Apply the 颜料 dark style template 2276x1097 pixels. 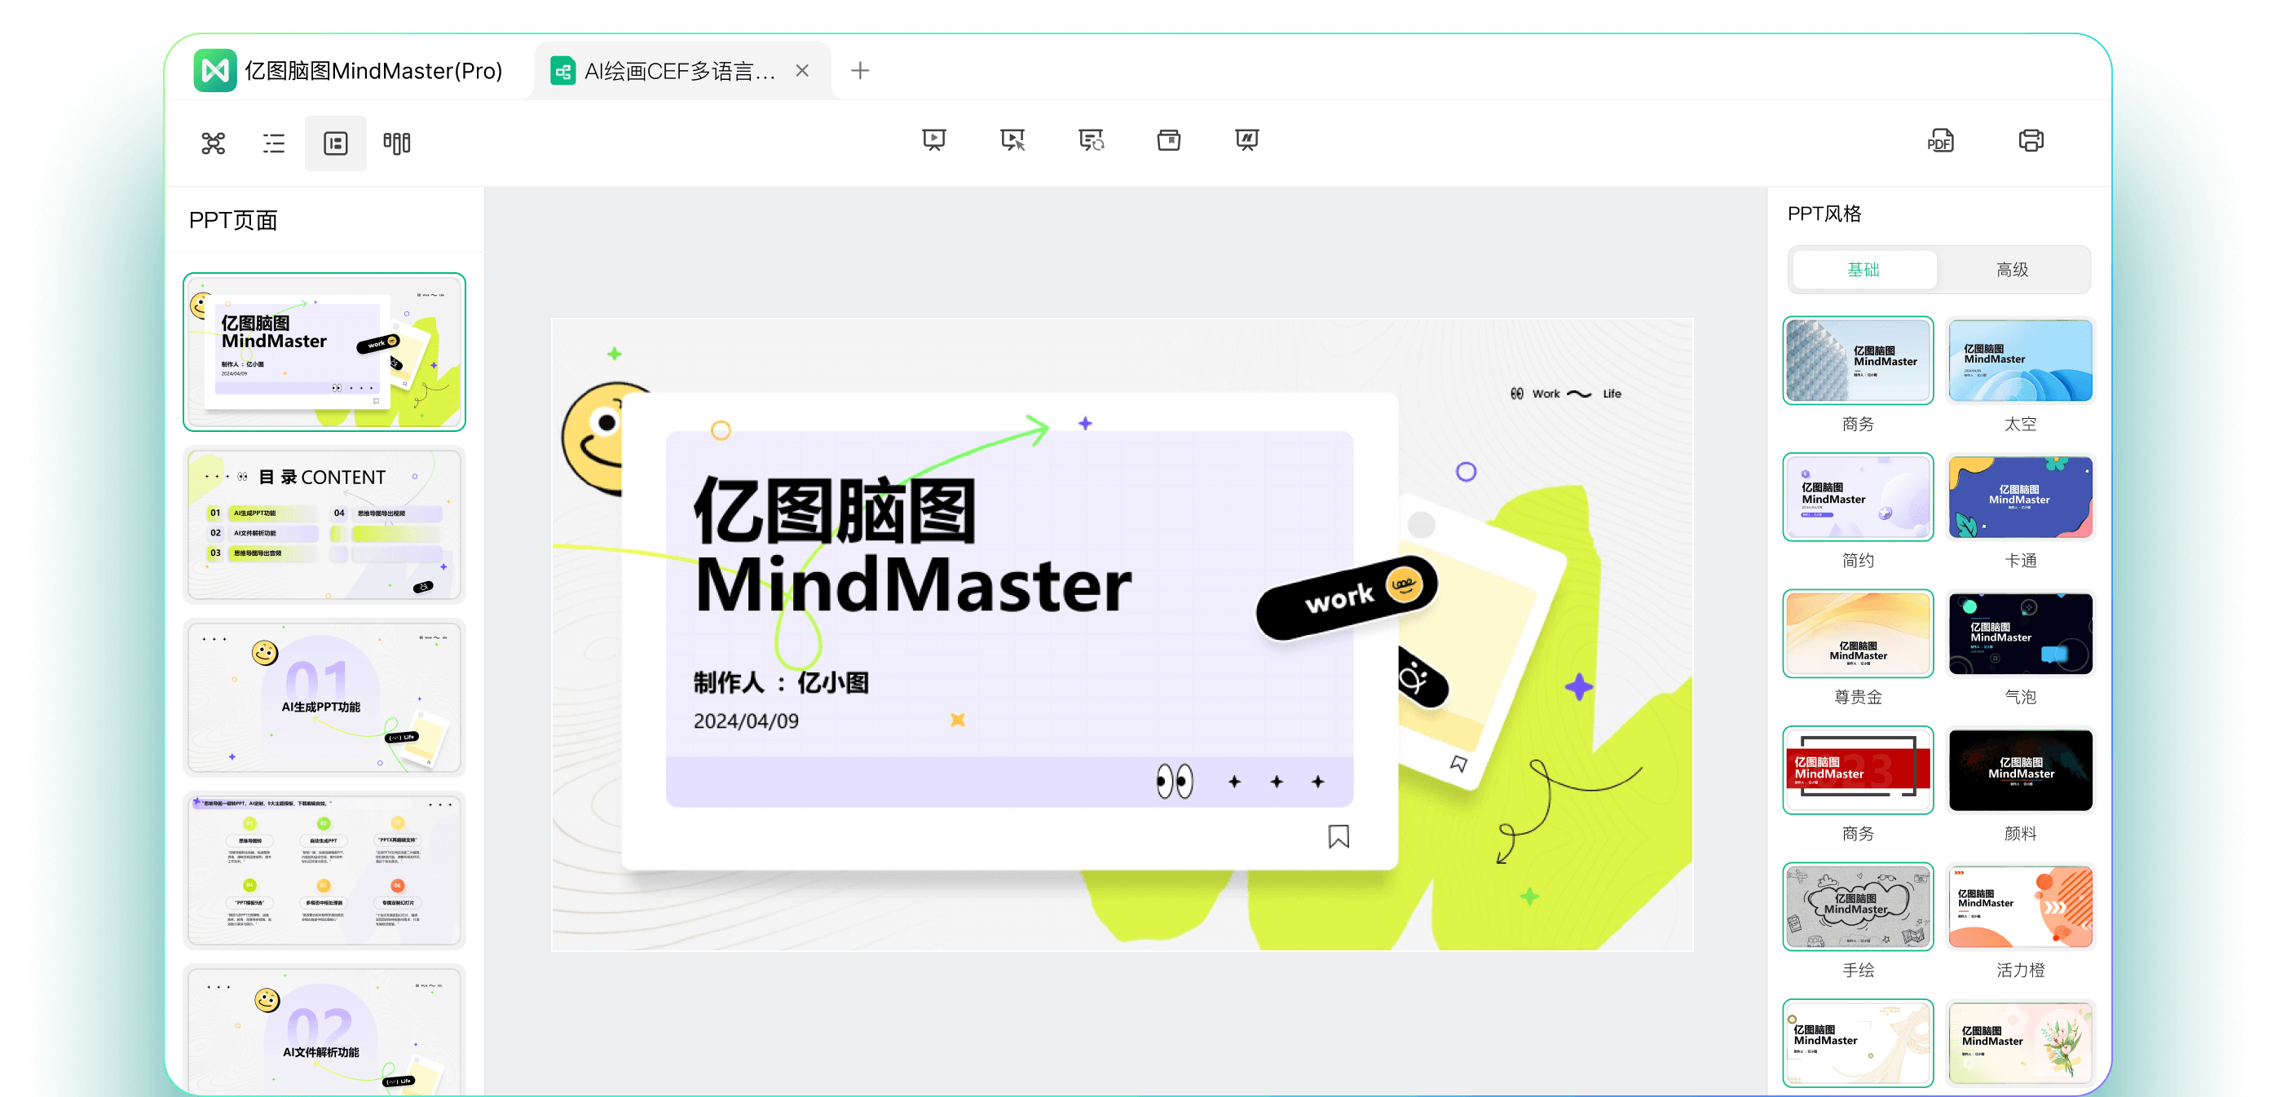tap(2020, 770)
